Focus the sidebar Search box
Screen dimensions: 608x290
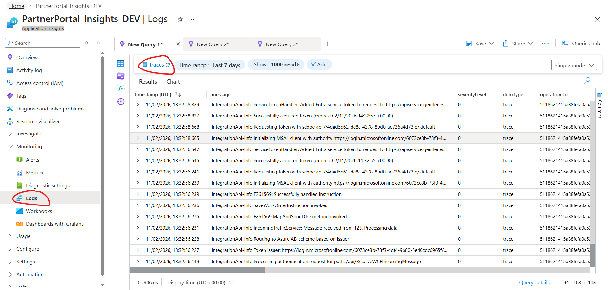click(x=43, y=43)
